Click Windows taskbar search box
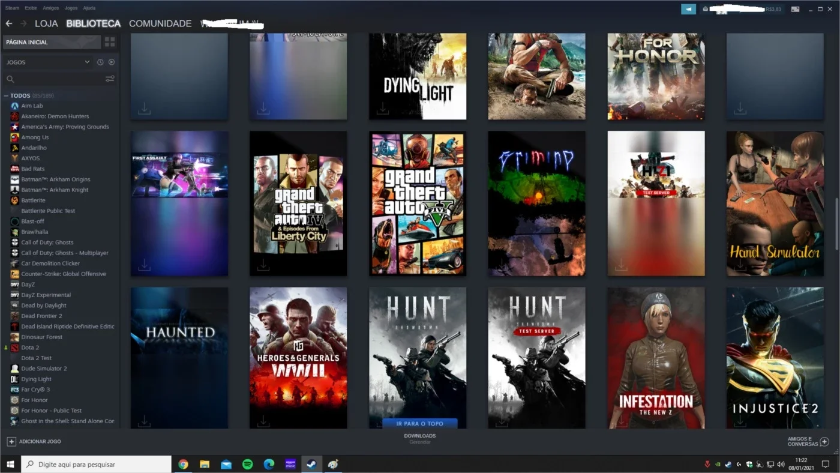This screenshot has width=840, height=473. [96, 464]
